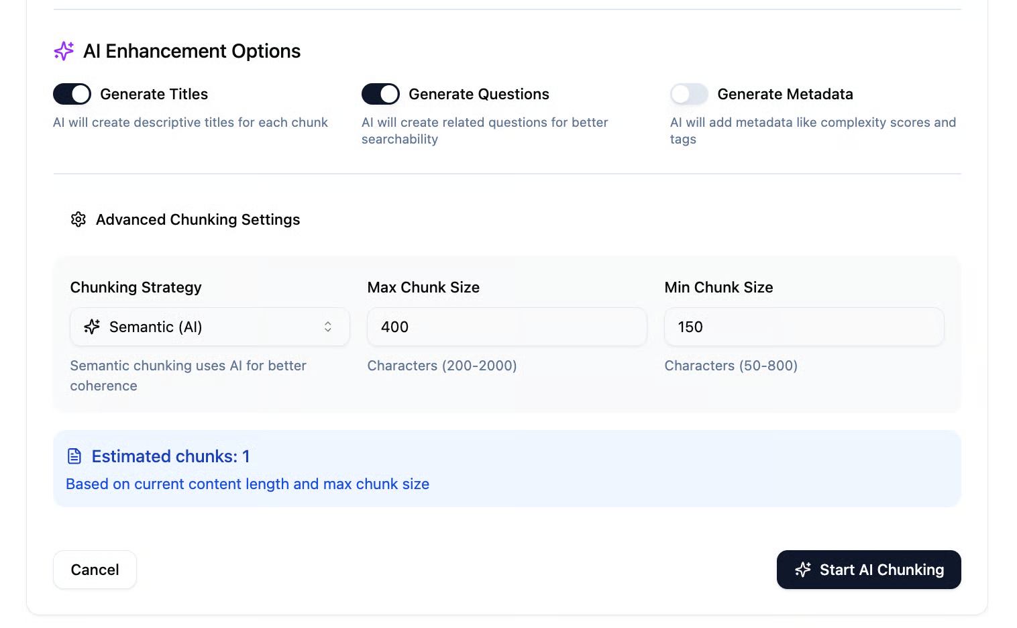Disable the Generate Titles toggle

pyautogui.click(x=72, y=94)
